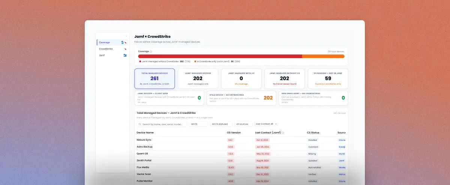The image size is (450, 185).
Task: Open the New Enrollment — No CrowdStrike card
Action: pyautogui.click(x=313, y=98)
